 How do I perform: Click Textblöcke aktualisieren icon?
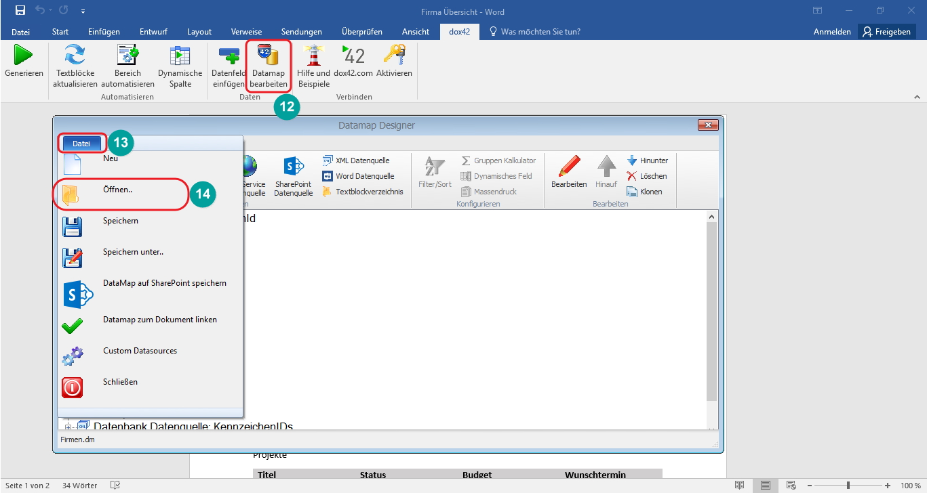[75, 55]
